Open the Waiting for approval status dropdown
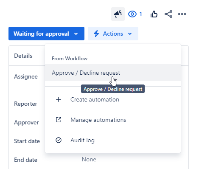The image size is (199, 169). (46, 34)
